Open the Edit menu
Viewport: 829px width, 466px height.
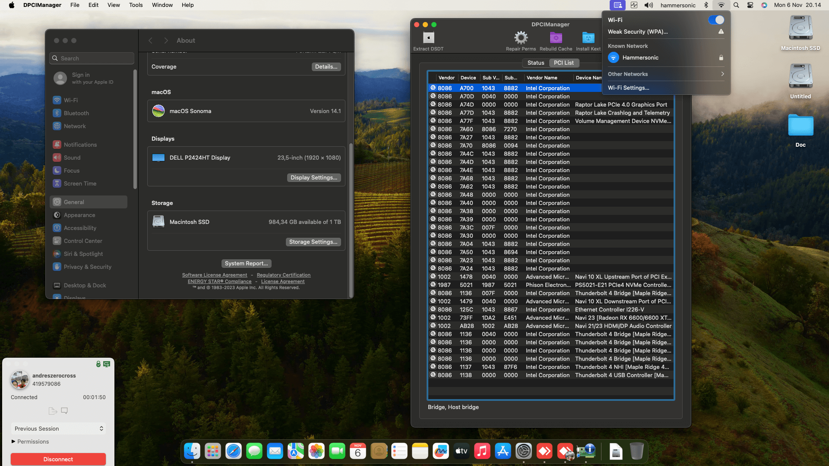[93, 5]
